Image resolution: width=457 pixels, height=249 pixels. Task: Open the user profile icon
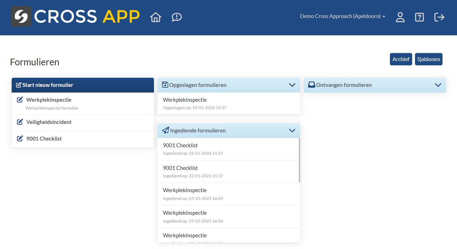pyautogui.click(x=400, y=17)
